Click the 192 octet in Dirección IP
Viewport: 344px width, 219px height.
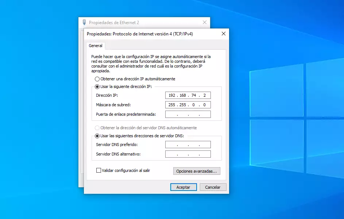[x=171, y=95]
